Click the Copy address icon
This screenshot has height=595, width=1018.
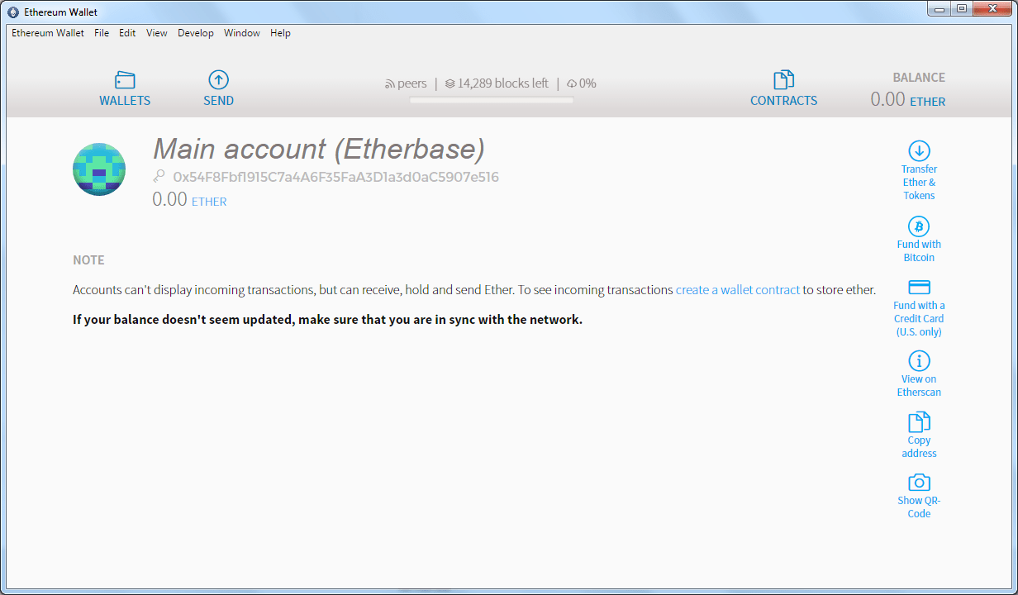(x=919, y=422)
